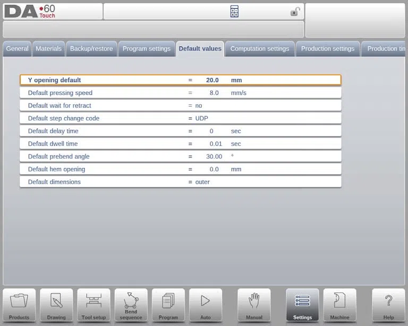Switch to the Materials tab

tap(49, 49)
